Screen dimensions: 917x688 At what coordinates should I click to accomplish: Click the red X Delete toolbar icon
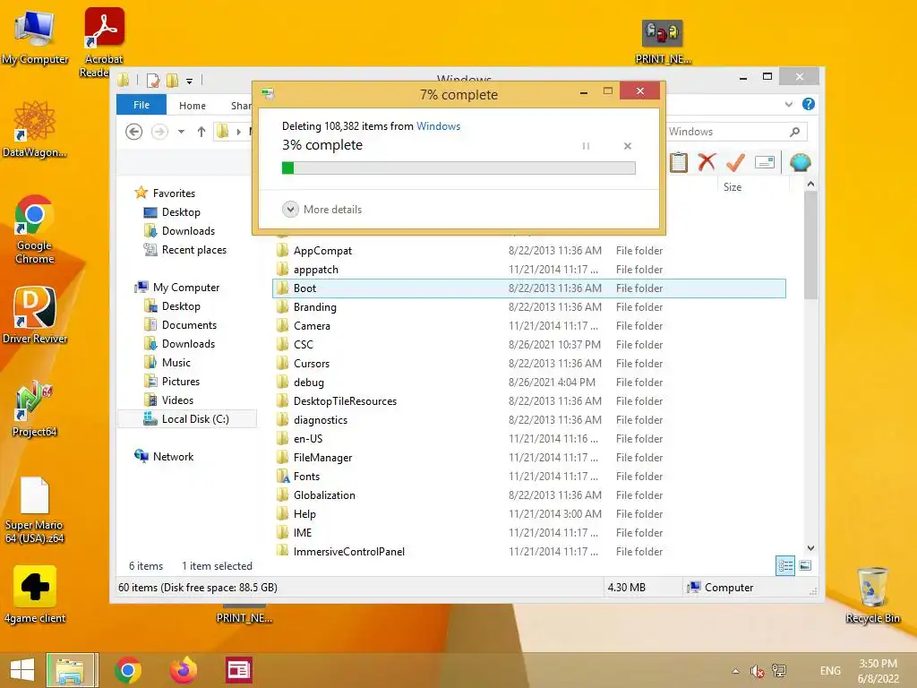coord(707,162)
